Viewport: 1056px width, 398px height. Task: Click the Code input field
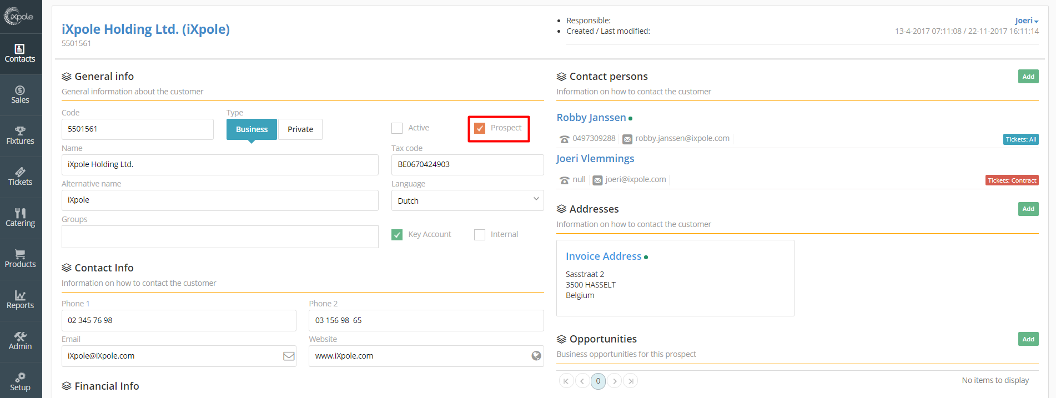138,129
